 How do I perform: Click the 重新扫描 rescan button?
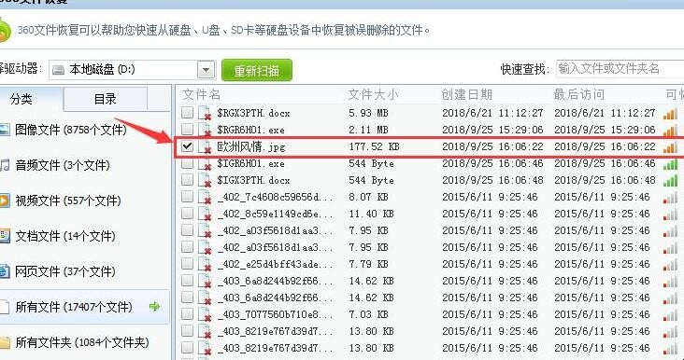point(256,70)
